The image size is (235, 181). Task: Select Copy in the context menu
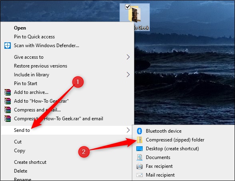[20, 151]
